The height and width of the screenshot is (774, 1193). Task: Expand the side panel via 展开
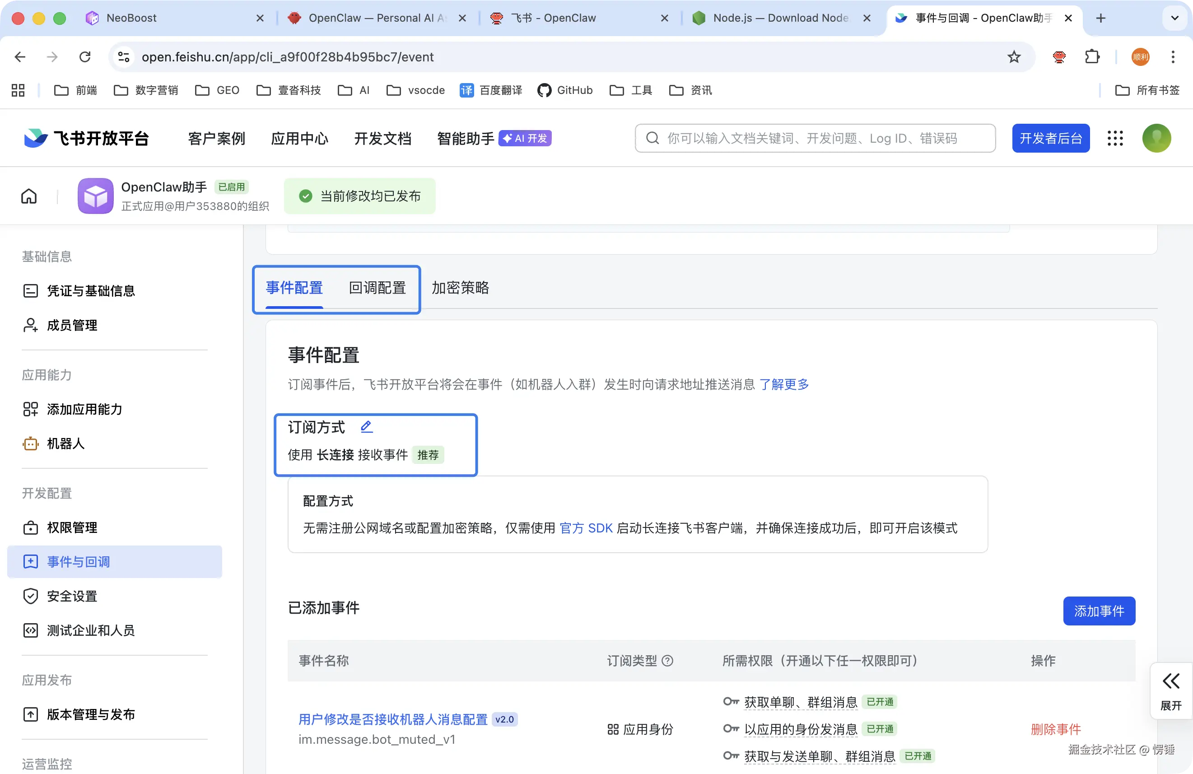pos(1170,691)
